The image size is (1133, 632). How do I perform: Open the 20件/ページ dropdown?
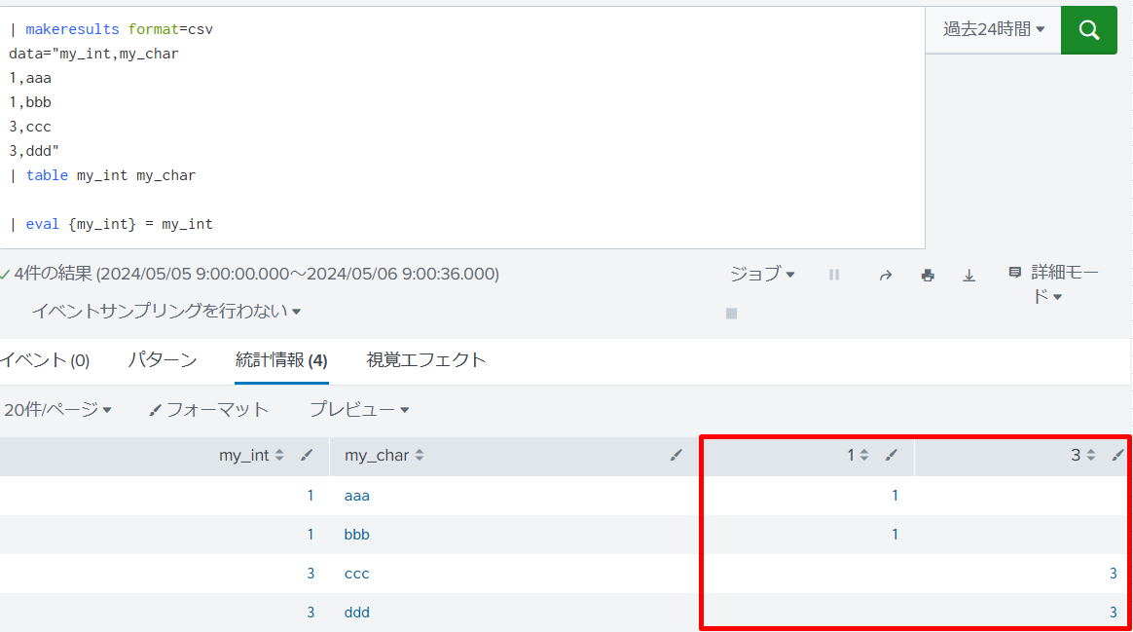pyautogui.click(x=57, y=410)
